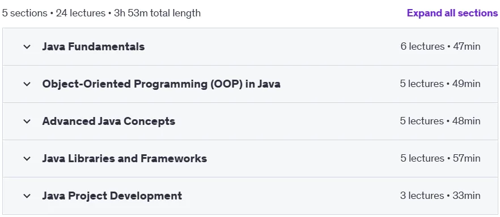Click the '5 lectures • 57min' label

pos(440,158)
